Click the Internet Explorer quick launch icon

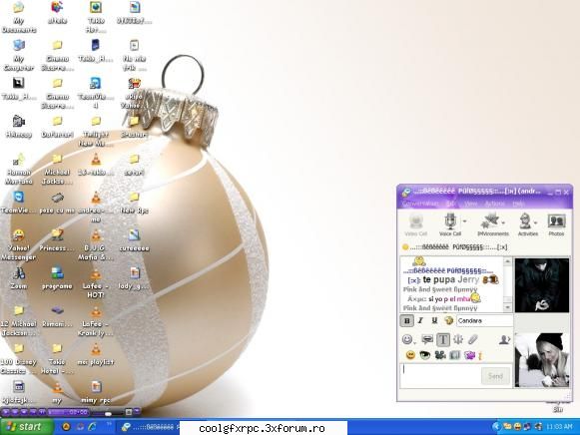point(92,426)
